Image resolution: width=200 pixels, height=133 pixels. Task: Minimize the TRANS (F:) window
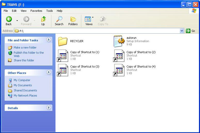tap(184, 5)
